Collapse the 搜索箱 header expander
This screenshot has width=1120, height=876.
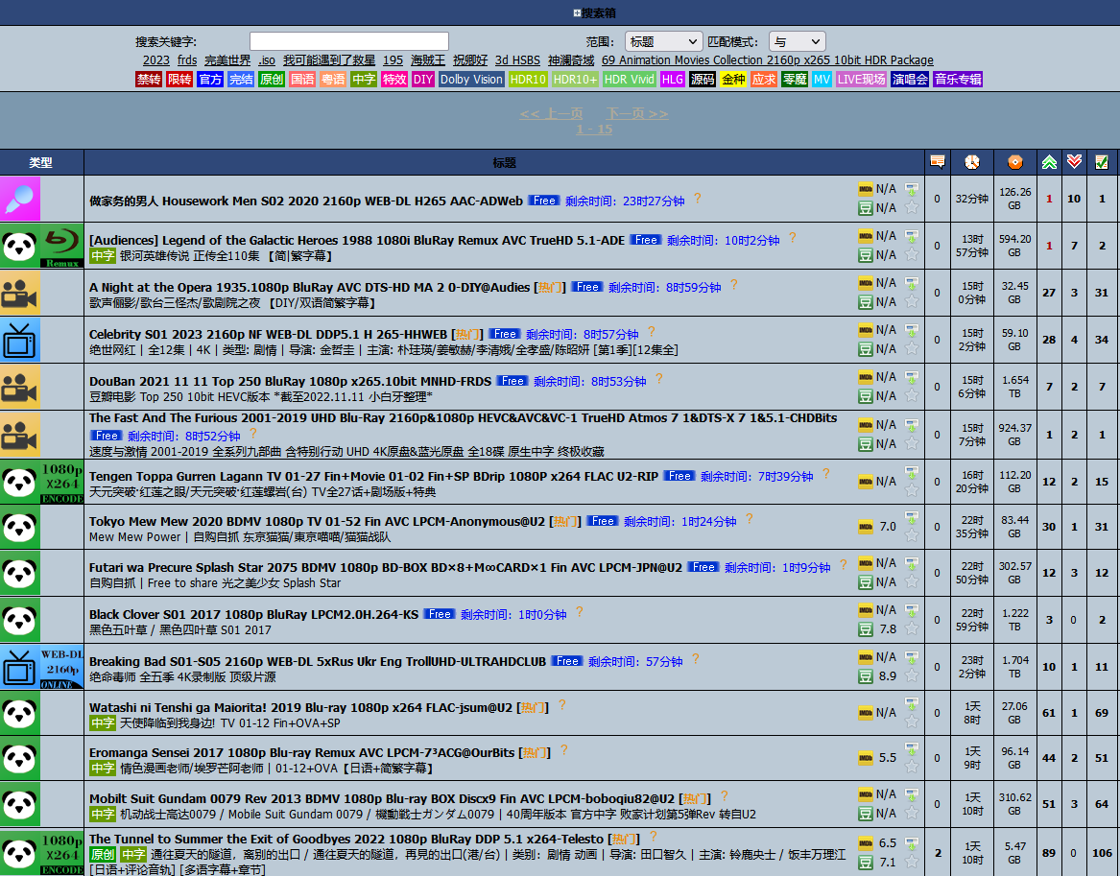(x=577, y=12)
